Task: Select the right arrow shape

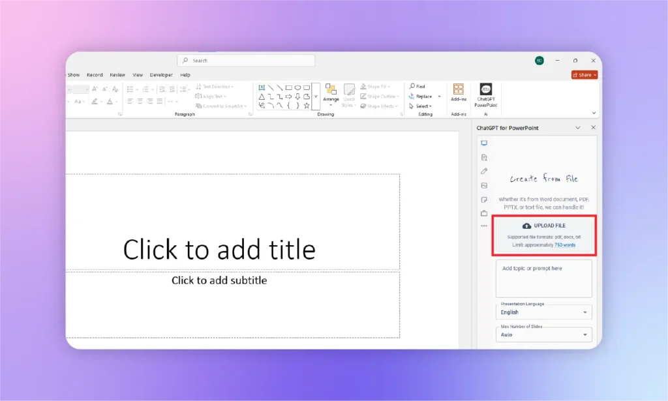Action: [x=288, y=97]
